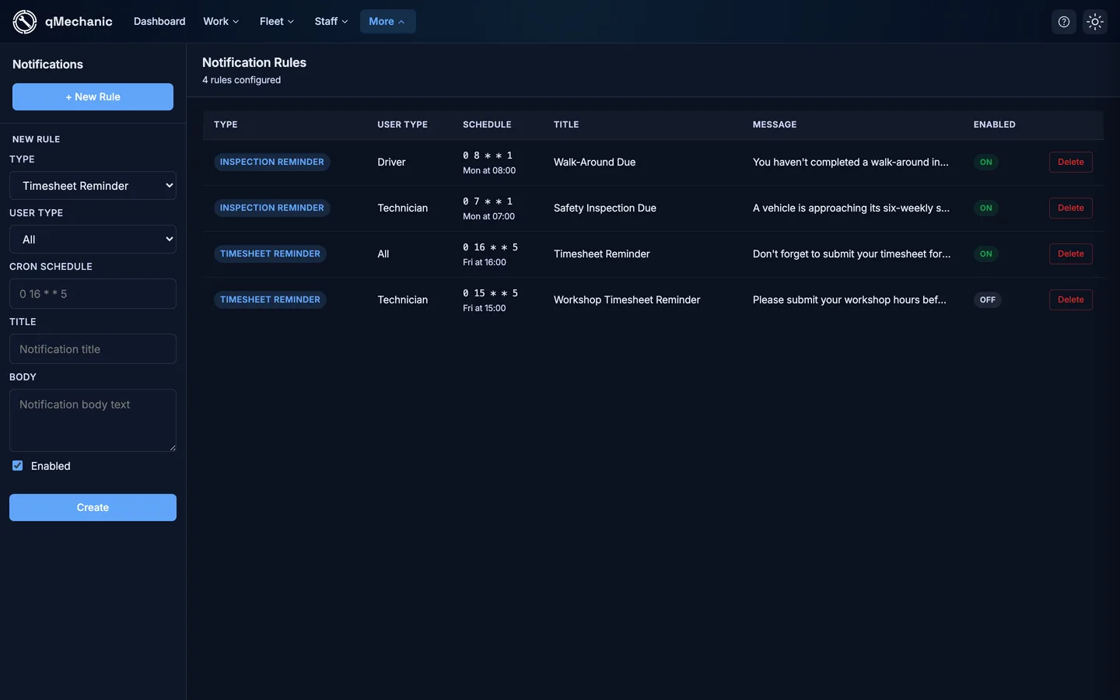
Task: Click the SCHEDULE column header
Action: click(x=487, y=125)
